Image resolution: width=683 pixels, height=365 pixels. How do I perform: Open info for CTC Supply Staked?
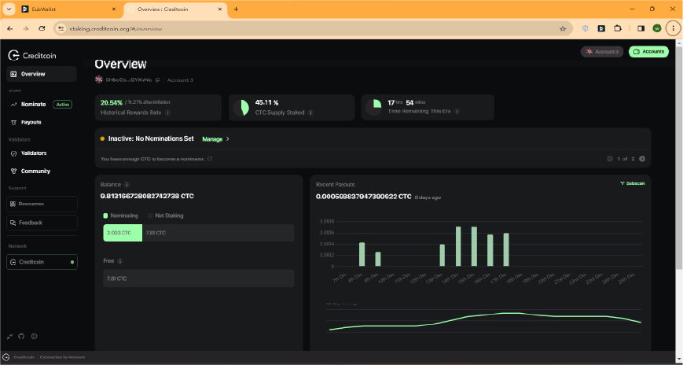[310, 112]
